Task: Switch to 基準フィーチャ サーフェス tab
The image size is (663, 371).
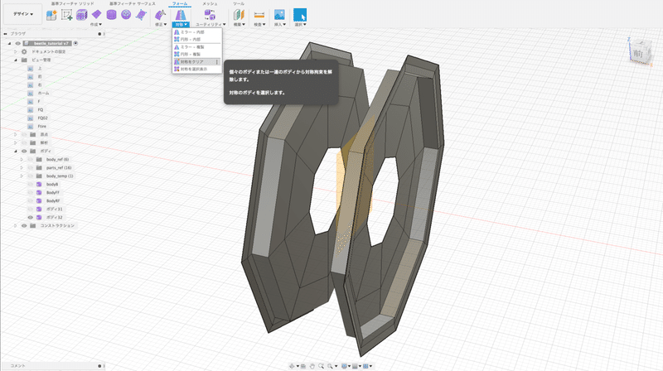Action: pyautogui.click(x=133, y=4)
